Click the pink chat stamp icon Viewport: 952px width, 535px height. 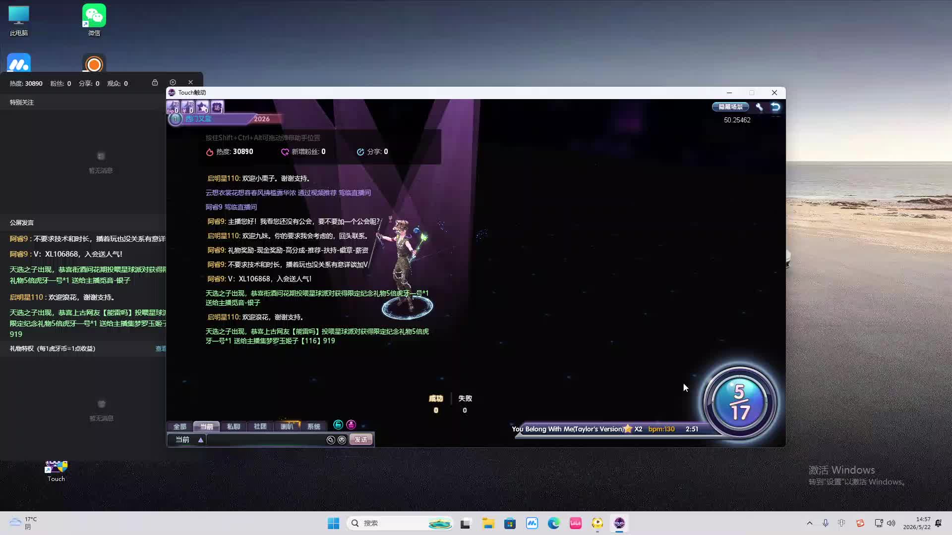pos(351,425)
